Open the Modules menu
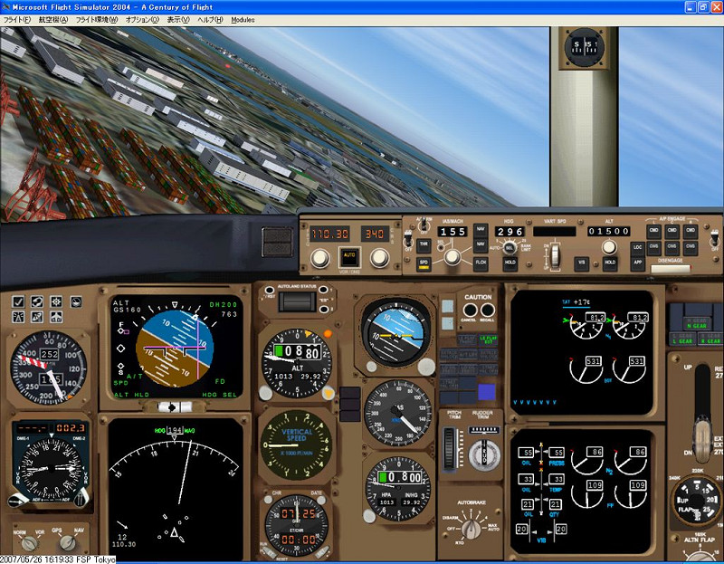The width and height of the screenshot is (724, 564). 243,20
